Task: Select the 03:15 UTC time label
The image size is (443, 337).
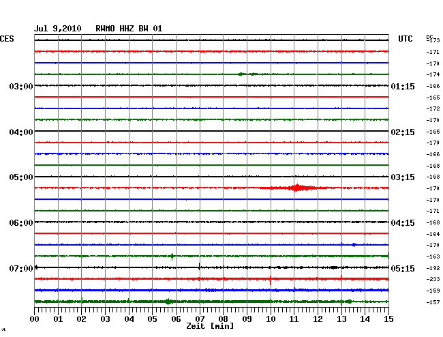Action: pos(403,177)
